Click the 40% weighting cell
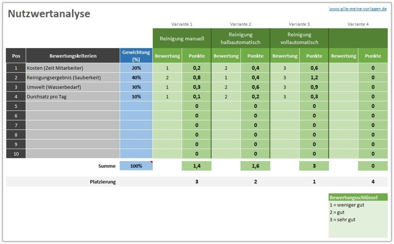This screenshot has height=244, width=394. coord(136,78)
